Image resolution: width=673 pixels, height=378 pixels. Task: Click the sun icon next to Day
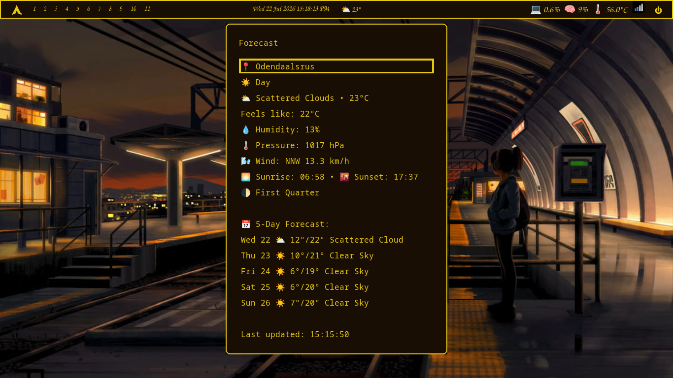(246, 82)
